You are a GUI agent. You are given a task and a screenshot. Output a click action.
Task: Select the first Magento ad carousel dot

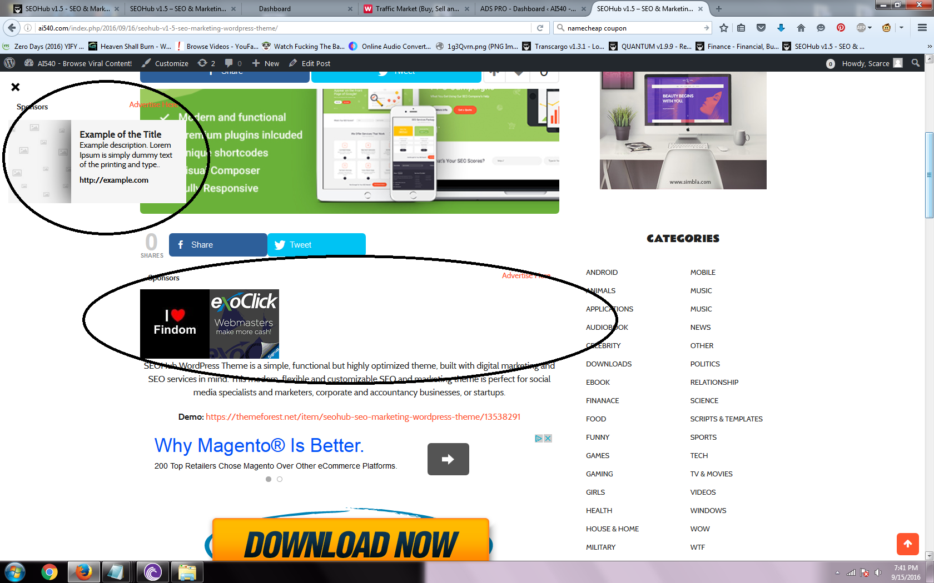coord(269,479)
